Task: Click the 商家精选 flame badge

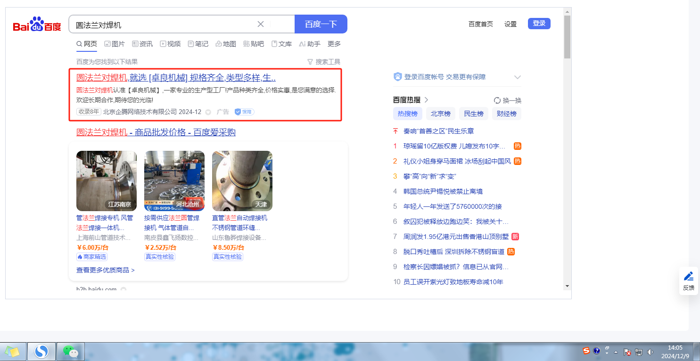Action: (91, 257)
